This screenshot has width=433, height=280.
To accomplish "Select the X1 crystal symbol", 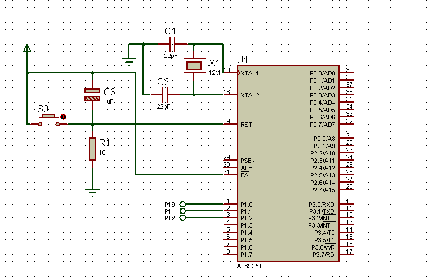I will (194, 66).
